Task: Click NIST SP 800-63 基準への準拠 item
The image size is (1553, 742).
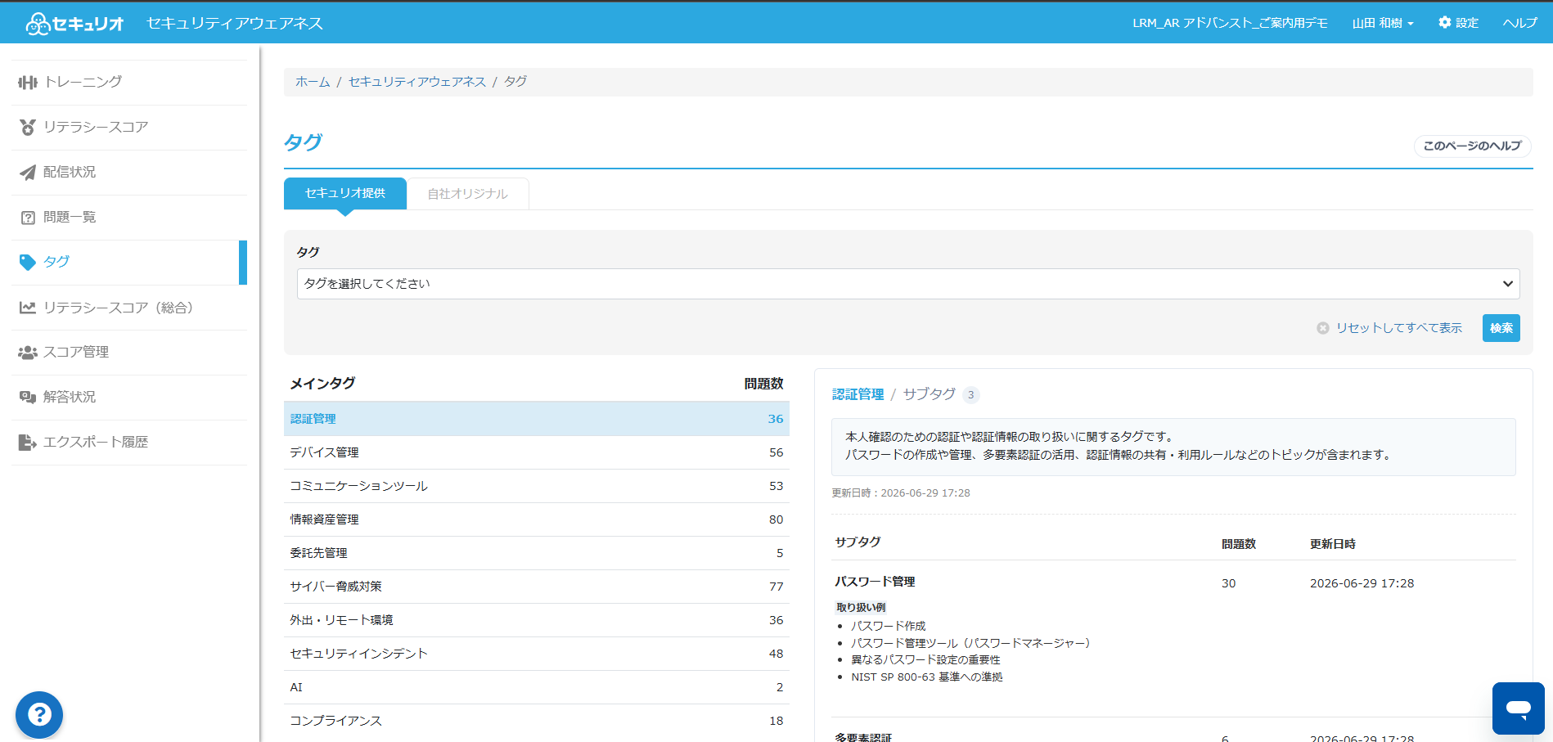Action: (x=926, y=677)
